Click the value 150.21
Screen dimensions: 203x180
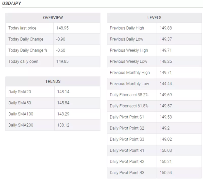click(166, 162)
